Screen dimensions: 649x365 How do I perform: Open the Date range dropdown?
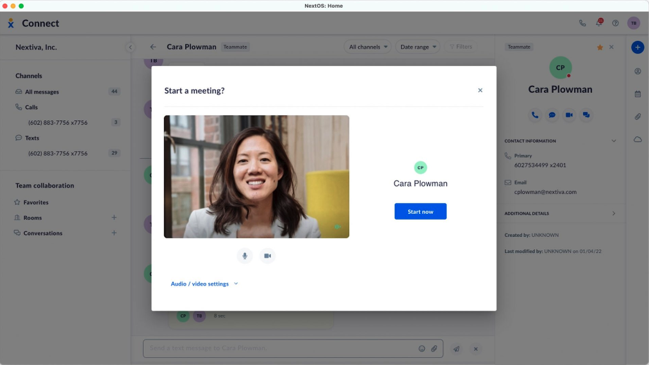click(418, 47)
